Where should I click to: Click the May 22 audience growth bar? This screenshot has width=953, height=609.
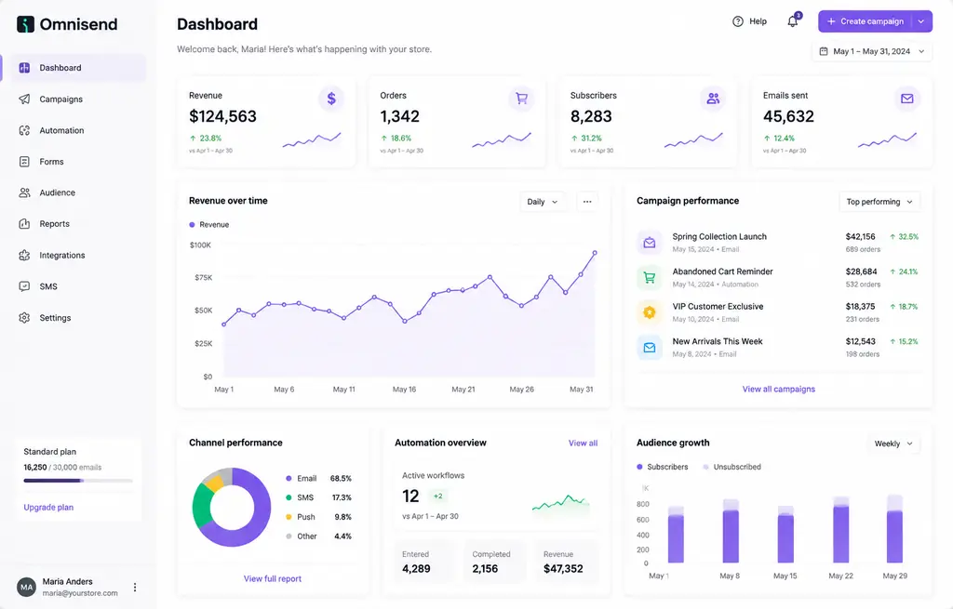click(841, 529)
